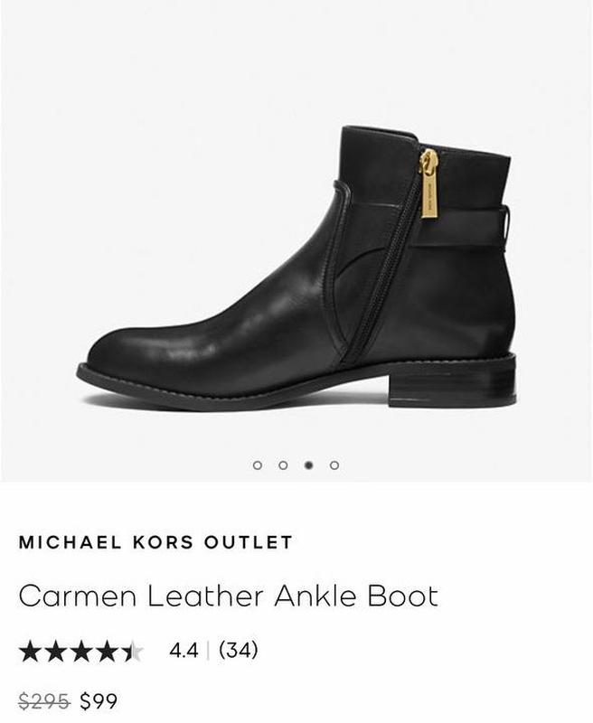Click the crossed-out $295 original price
593x723 pixels.
pos(44,701)
